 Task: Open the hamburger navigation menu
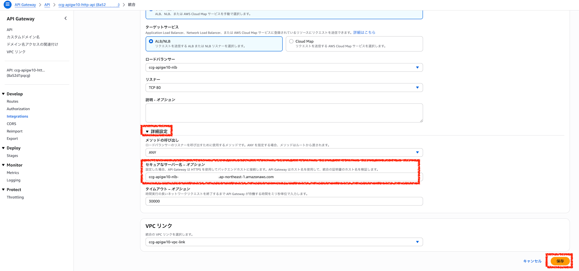(8, 5)
